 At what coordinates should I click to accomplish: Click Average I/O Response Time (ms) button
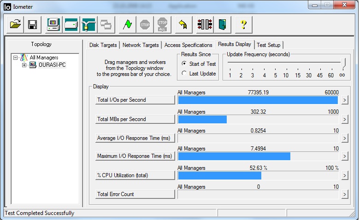[135, 138]
